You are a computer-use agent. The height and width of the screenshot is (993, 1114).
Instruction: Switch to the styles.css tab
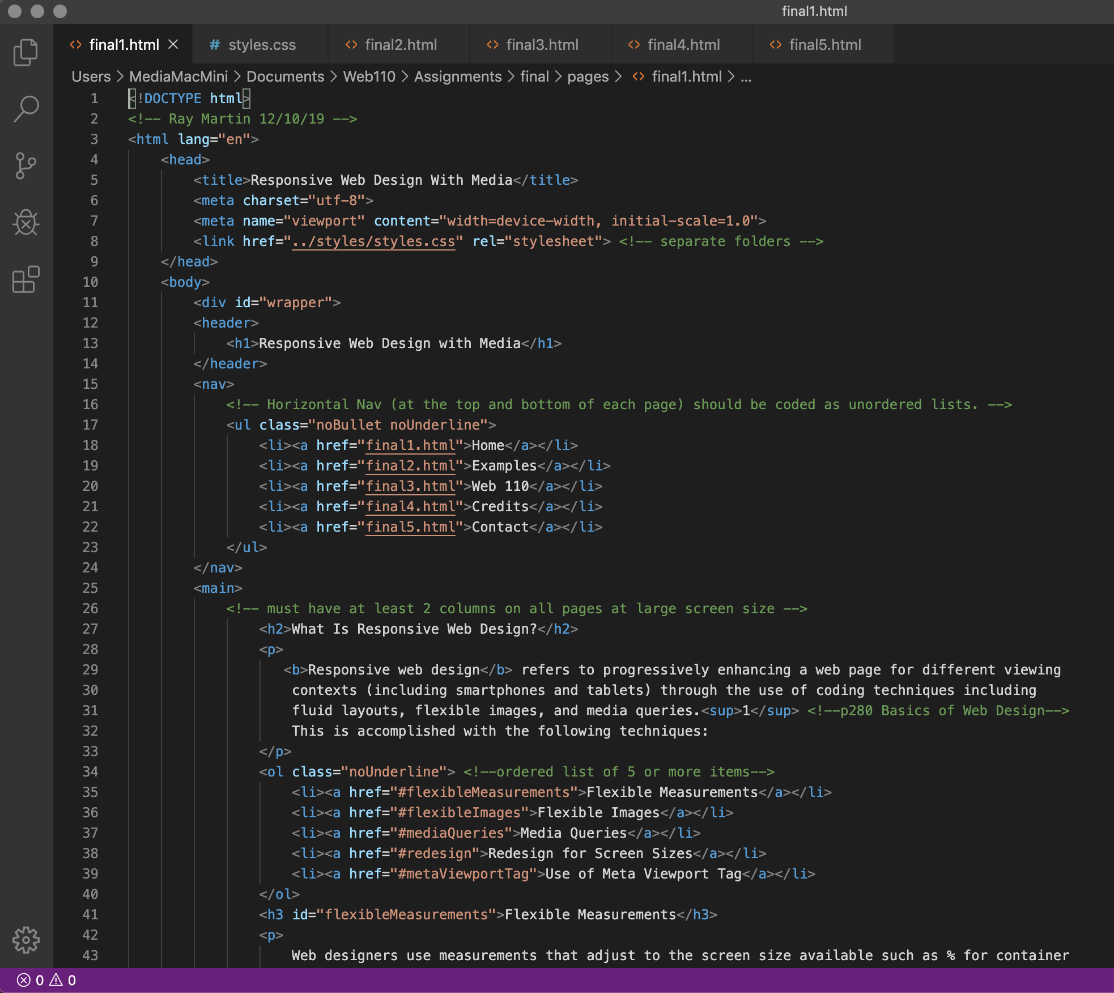260,44
